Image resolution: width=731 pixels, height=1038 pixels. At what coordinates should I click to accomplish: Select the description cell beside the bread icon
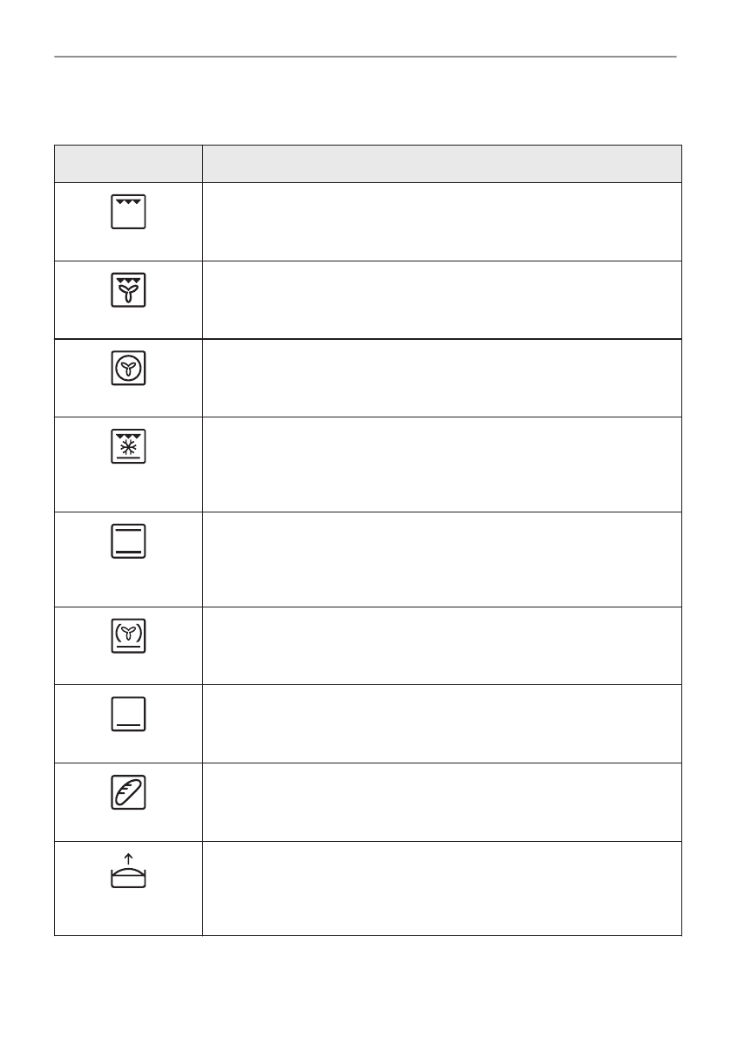pos(442,802)
